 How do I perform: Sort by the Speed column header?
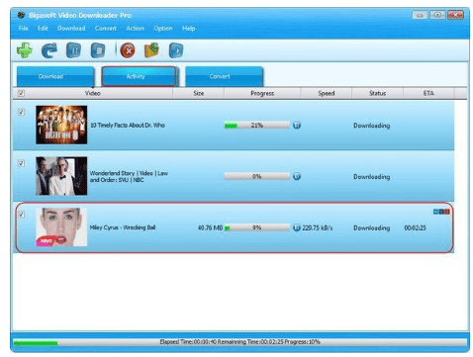pos(327,93)
